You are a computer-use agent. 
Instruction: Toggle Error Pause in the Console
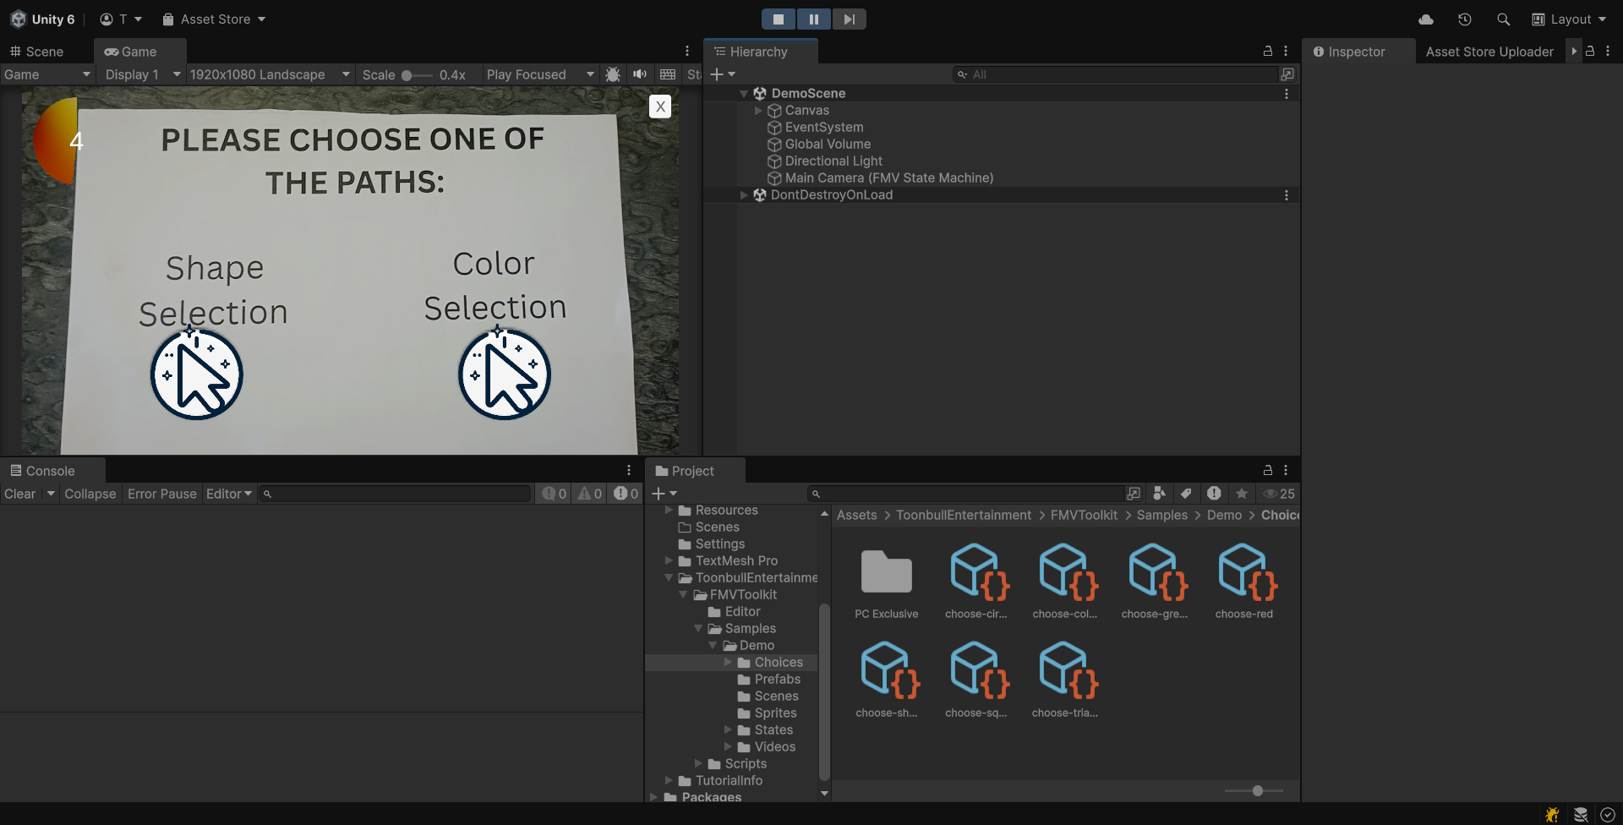coord(161,494)
